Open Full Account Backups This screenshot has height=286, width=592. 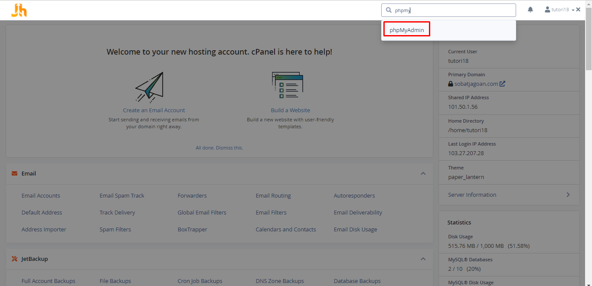click(x=49, y=281)
